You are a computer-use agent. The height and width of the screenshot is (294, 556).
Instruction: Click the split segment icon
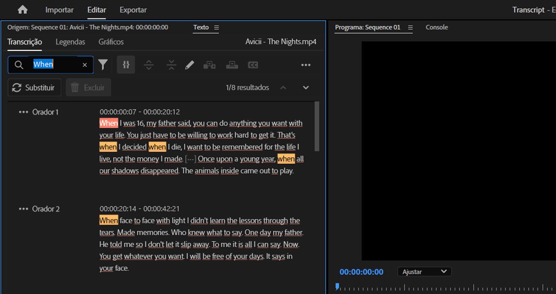[x=149, y=65]
